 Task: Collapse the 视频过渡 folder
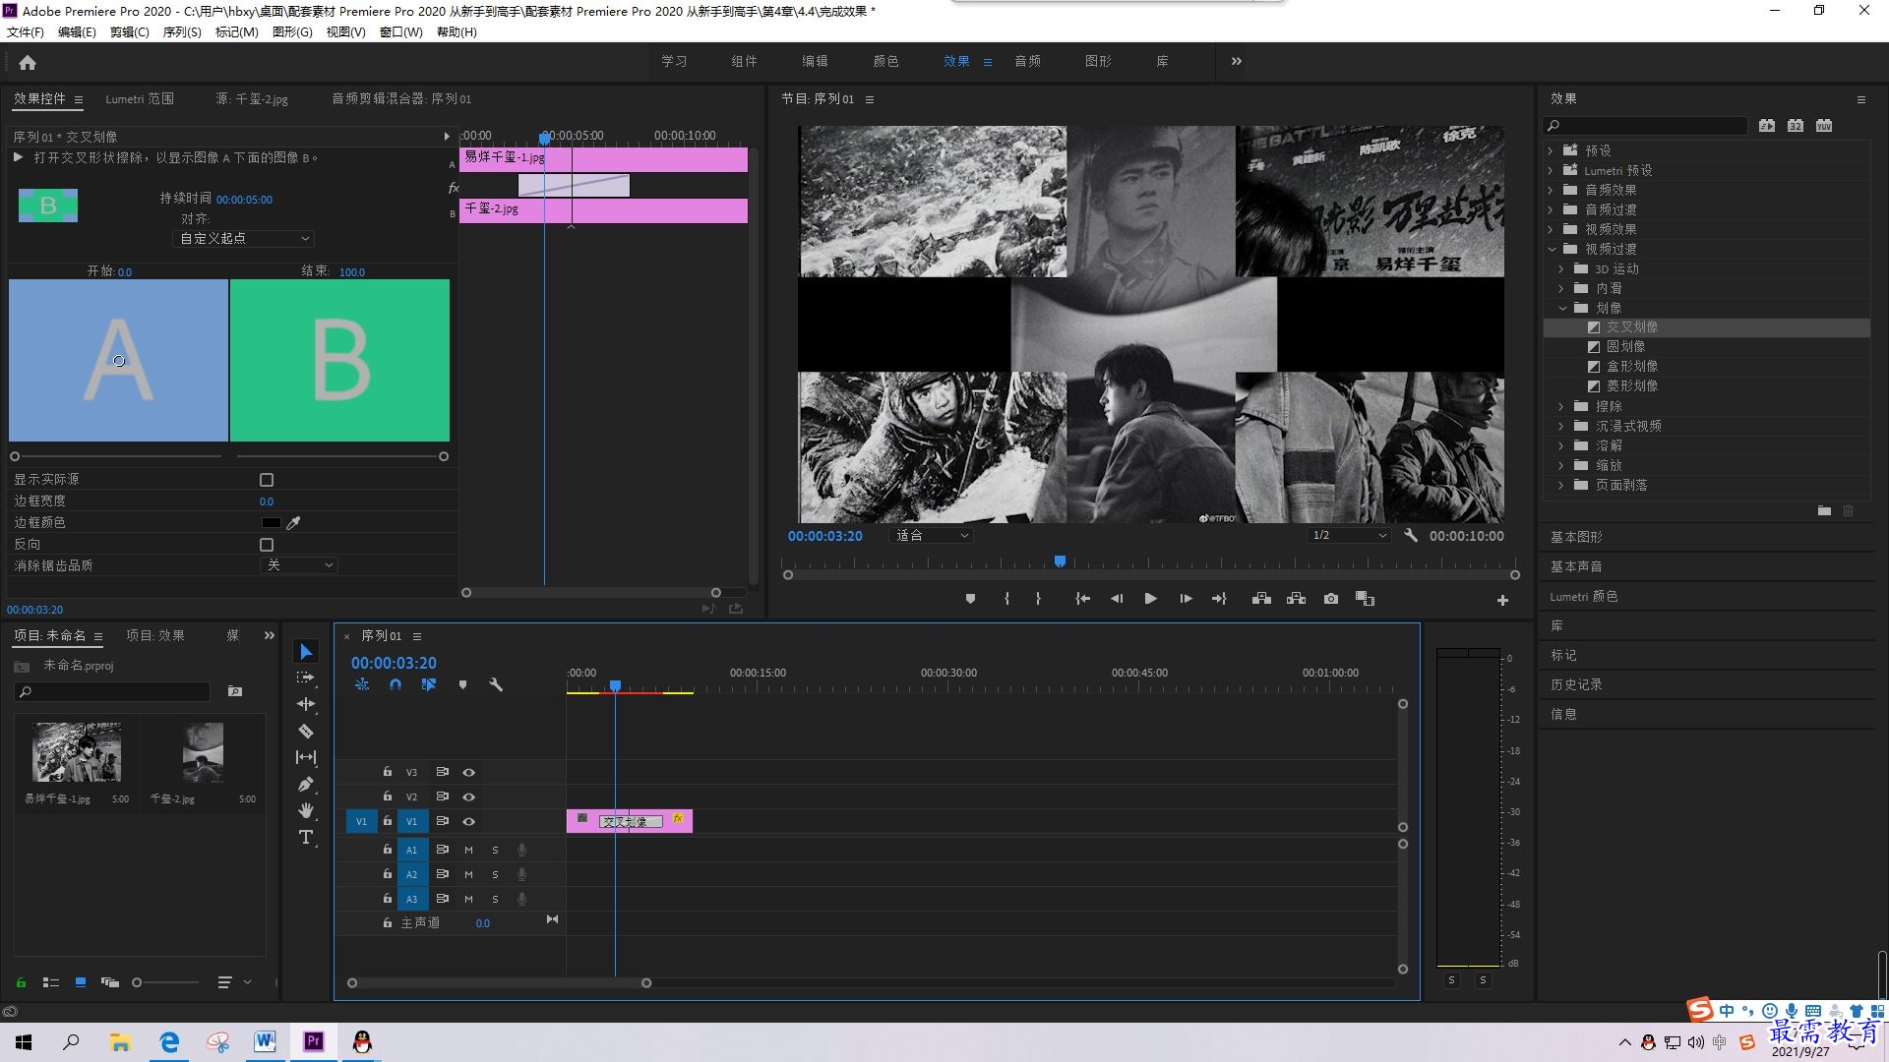[1552, 250]
